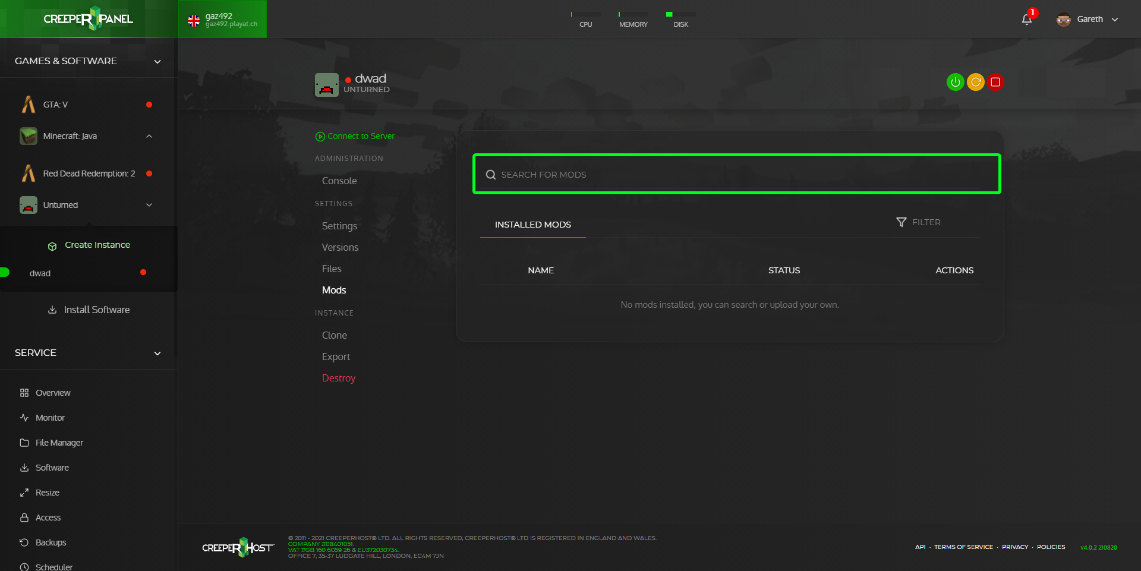Screen dimensions: 1141x571
Task: Click the FILTER label
Action: coord(926,222)
